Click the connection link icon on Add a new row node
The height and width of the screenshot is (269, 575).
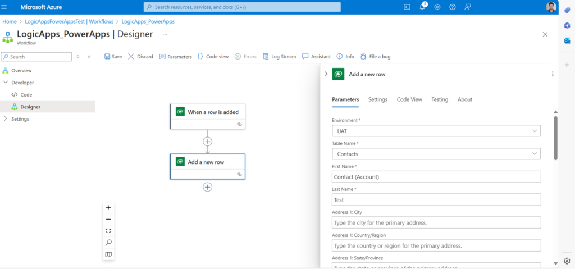pyautogui.click(x=239, y=174)
